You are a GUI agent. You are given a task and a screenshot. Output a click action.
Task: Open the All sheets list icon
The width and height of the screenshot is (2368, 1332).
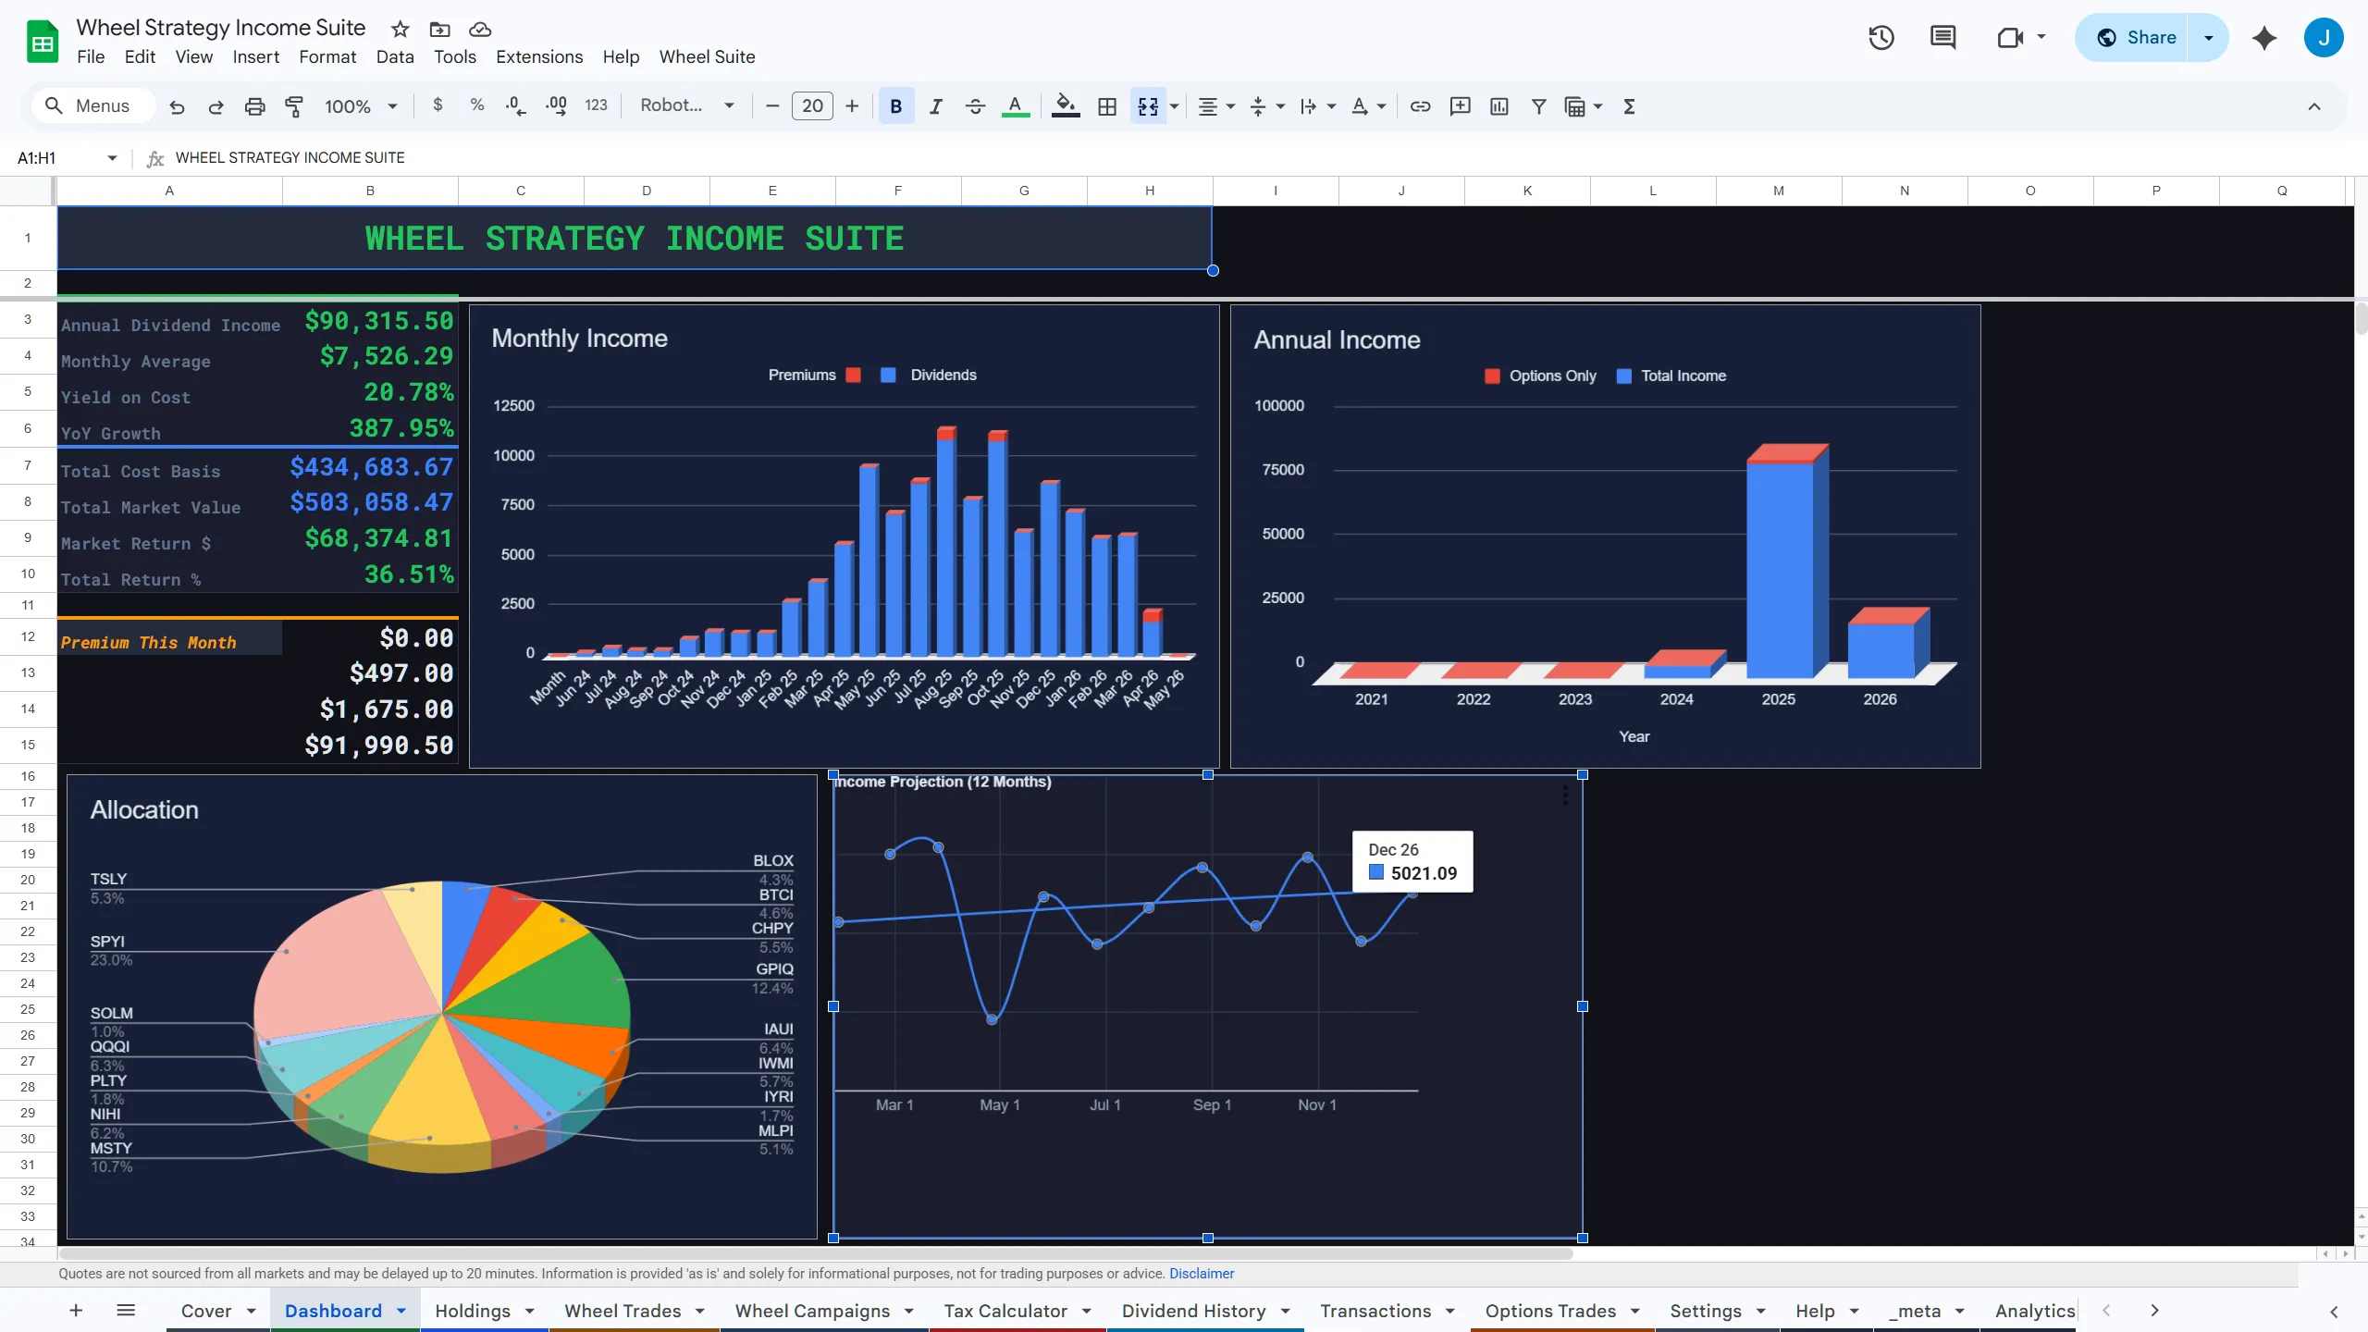[x=126, y=1310]
